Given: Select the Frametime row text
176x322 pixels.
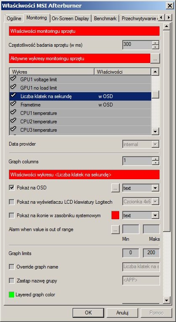Looking at the screenshot, I should pyautogui.click(x=30, y=105).
